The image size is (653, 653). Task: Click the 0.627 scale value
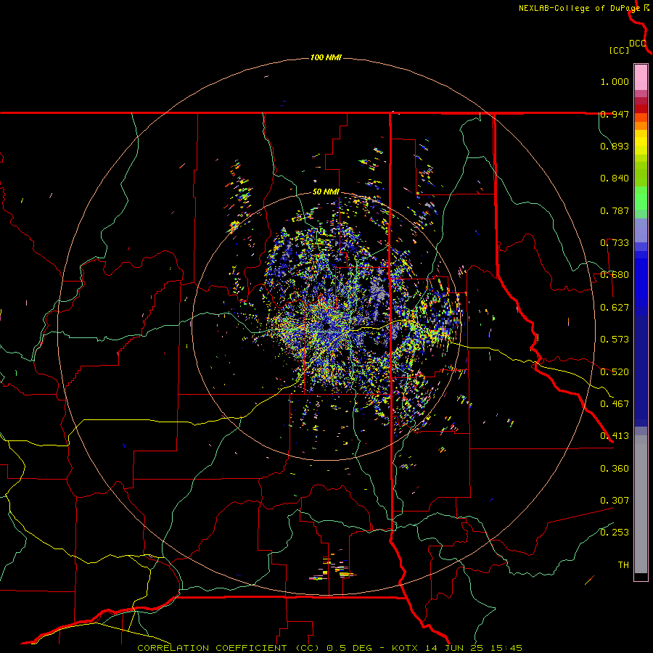[615, 308]
